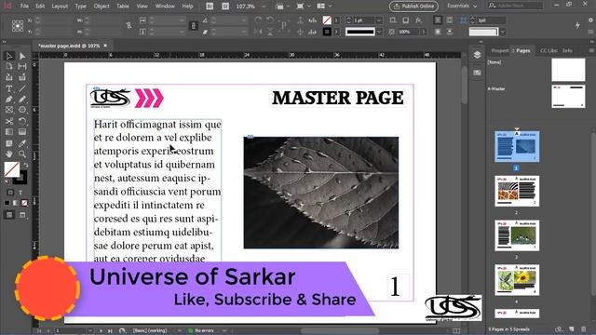This screenshot has height=335, width=596.
Task: Select the Gradient Swatch tool
Action: coord(9,132)
